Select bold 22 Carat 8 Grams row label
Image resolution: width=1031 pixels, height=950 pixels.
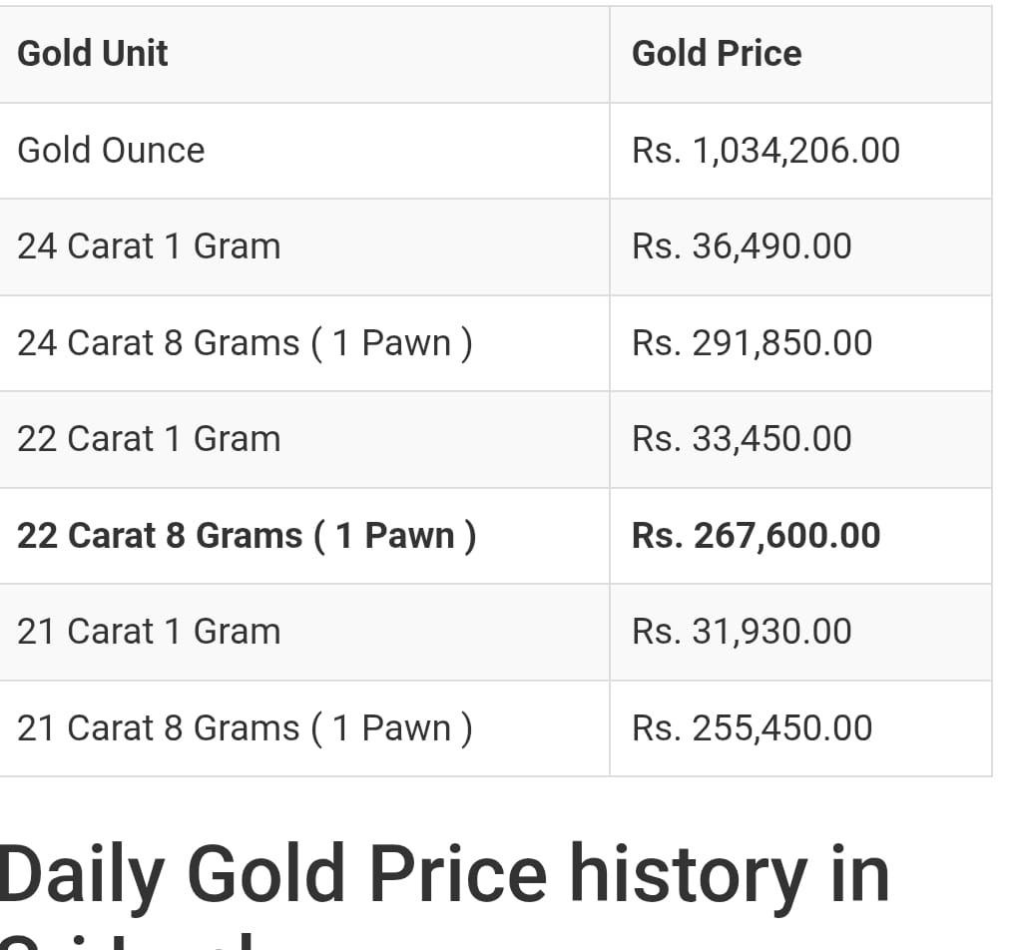[x=247, y=536]
